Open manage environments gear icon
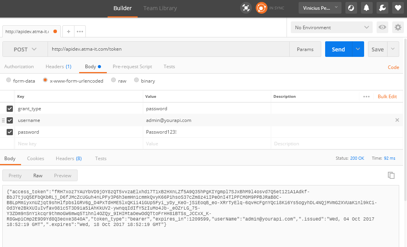 (x=398, y=27)
